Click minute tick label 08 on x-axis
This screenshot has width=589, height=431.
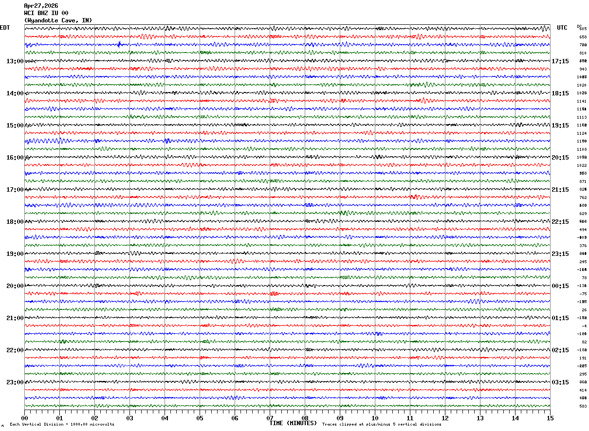305,418
